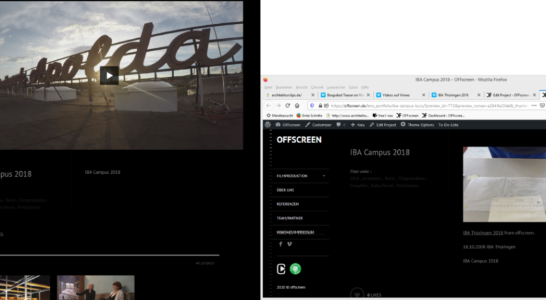
Task: Switch to the Videos auf Vimeo tab
Action: [397, 95]
